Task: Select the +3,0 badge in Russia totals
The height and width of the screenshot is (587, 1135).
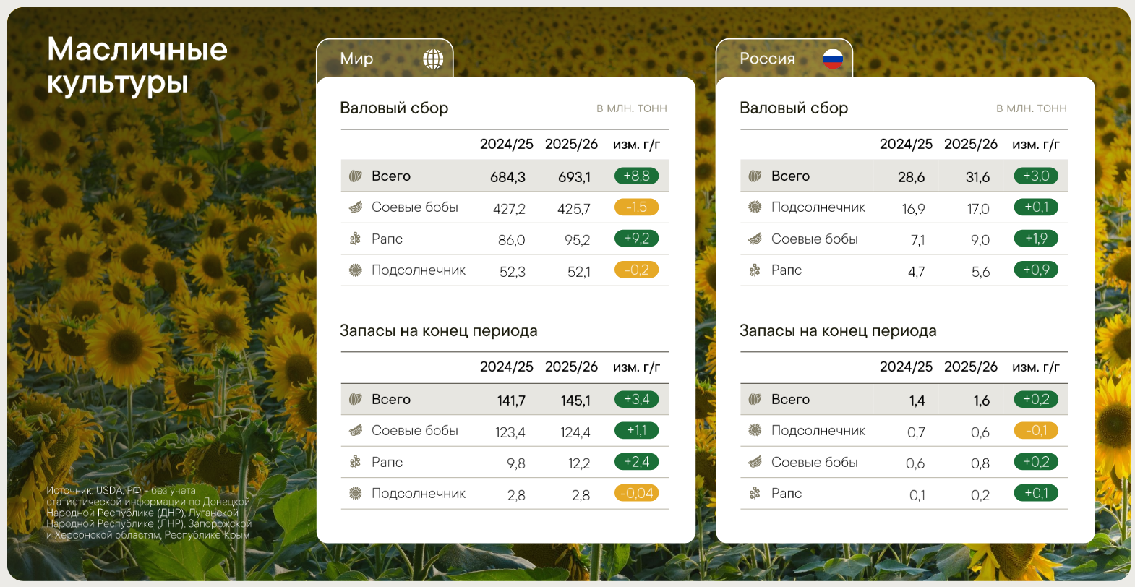Action: point(1036,176)
